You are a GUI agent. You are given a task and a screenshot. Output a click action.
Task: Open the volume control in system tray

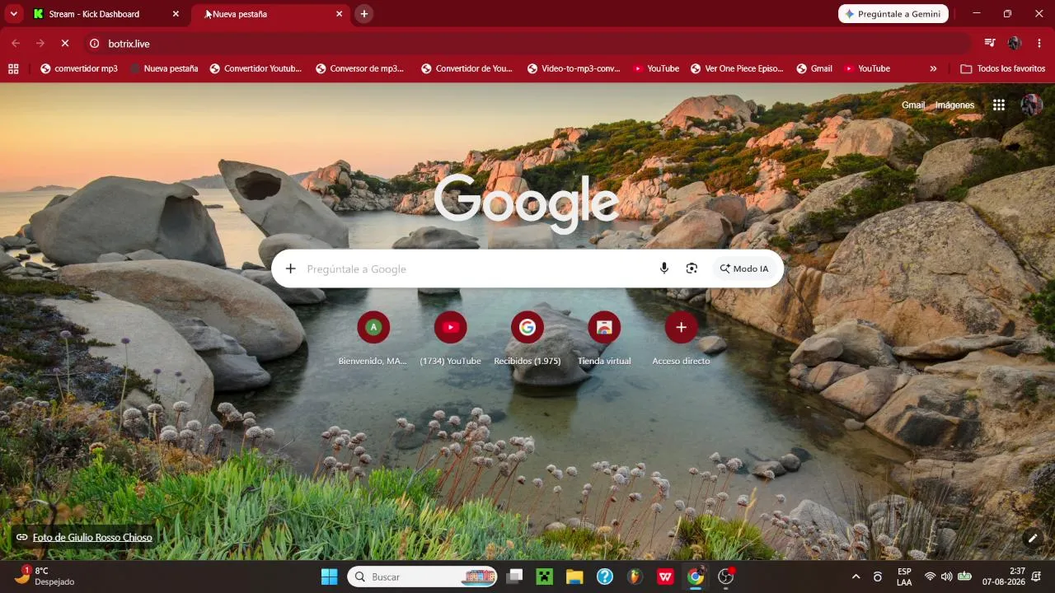[946, 577]
